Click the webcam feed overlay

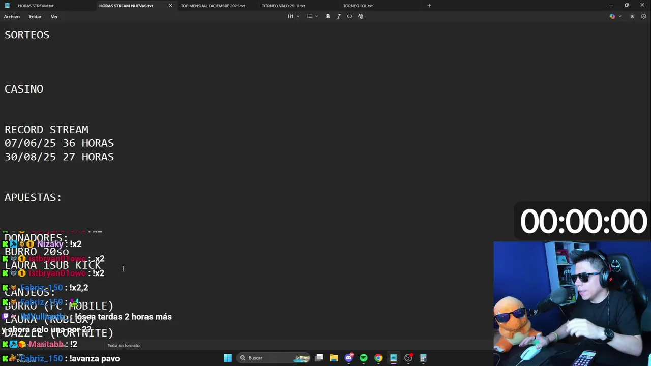tap(572, 303)
